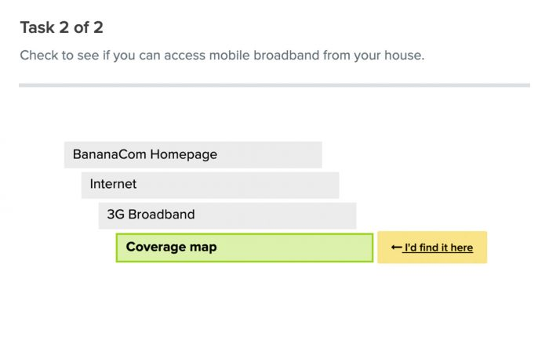Click the underlined text in the yellow box
549x343 pixels.
(x=438, y=247)
